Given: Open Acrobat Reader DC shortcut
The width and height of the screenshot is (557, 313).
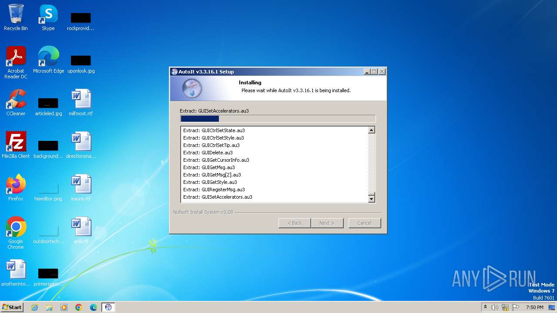Looking at the screenshot, I should (x=16, y=63).
